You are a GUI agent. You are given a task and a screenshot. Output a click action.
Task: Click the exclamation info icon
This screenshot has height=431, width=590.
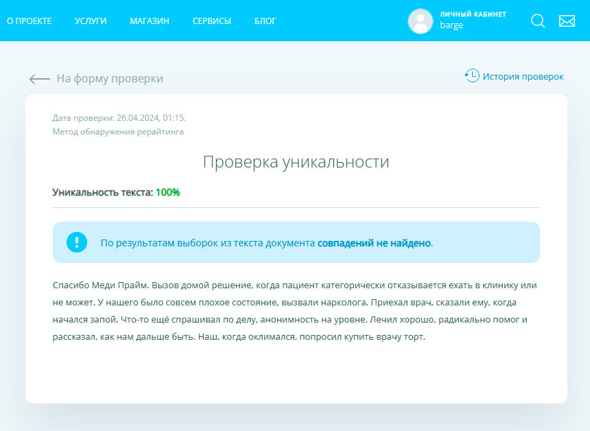[x=77, y=242]
